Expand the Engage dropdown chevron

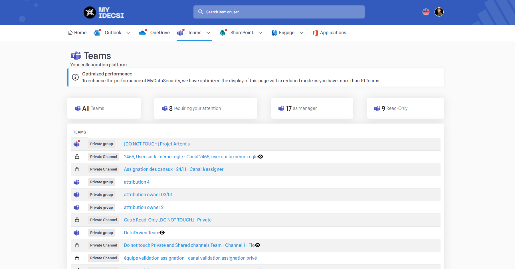coord(301,33)
